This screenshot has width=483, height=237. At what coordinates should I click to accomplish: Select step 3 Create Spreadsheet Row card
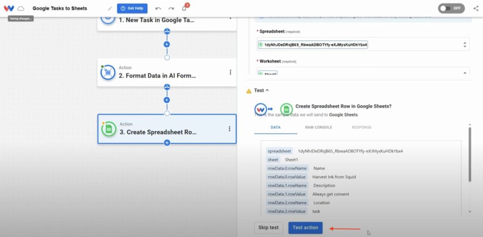[167, 129]
